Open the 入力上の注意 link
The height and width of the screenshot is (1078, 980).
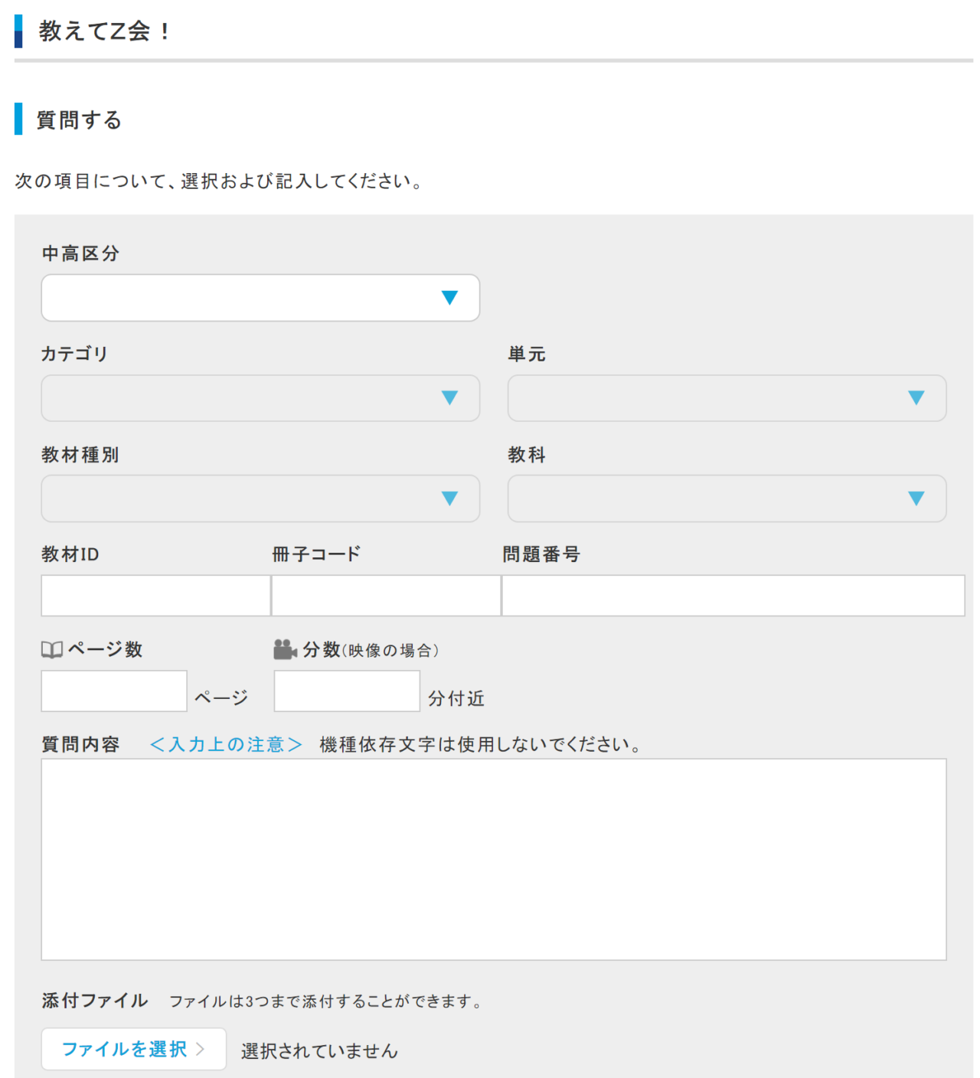(226, 744)
